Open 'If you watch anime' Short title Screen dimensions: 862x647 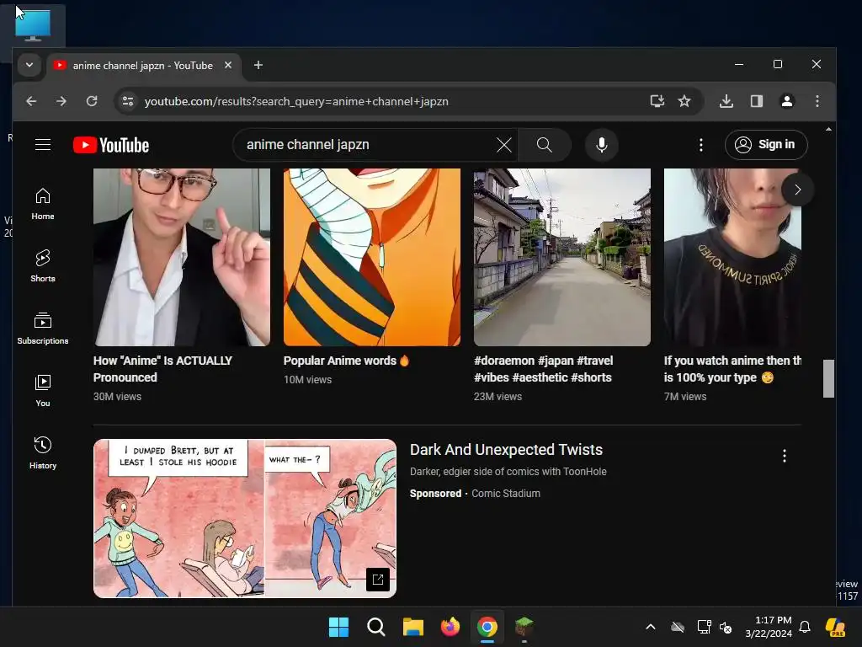pos(732,369)
